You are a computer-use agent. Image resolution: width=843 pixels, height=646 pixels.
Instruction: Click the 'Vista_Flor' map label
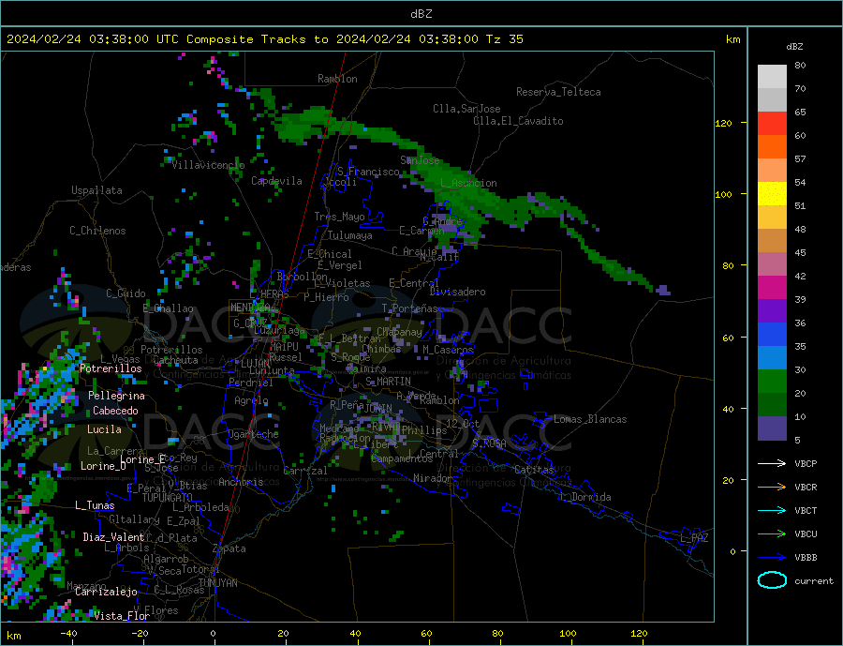click(x=122, y=616)
